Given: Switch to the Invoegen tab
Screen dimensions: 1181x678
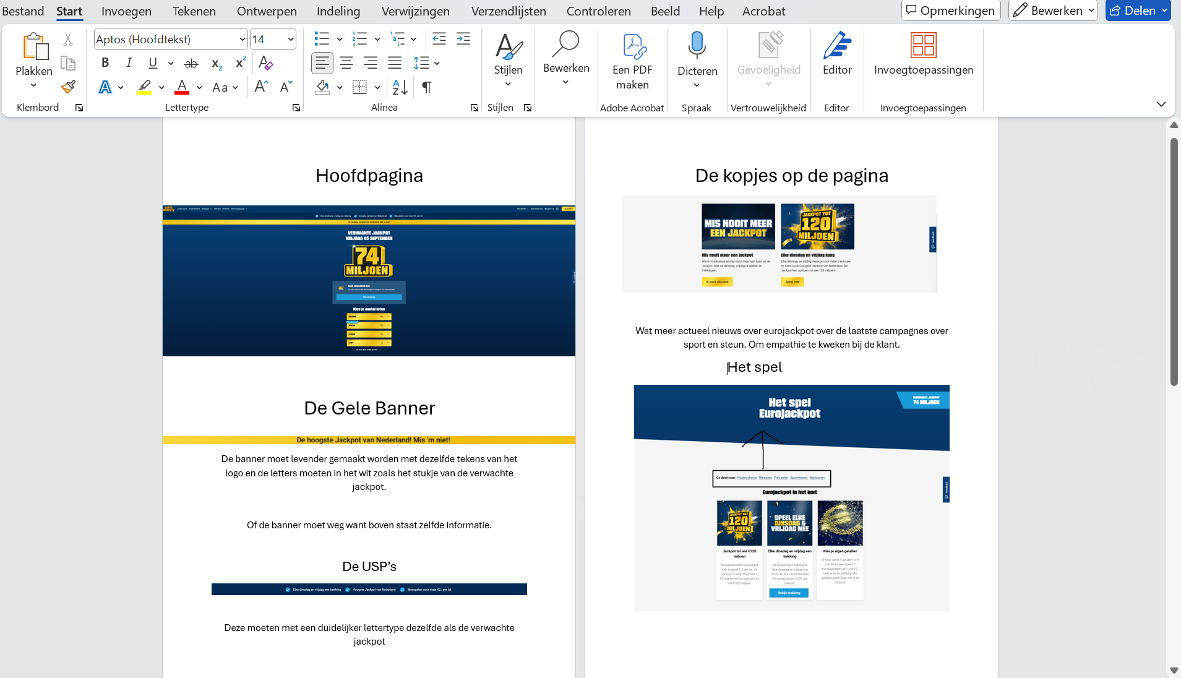Looking at the screenshot, I should pos(126,11).
